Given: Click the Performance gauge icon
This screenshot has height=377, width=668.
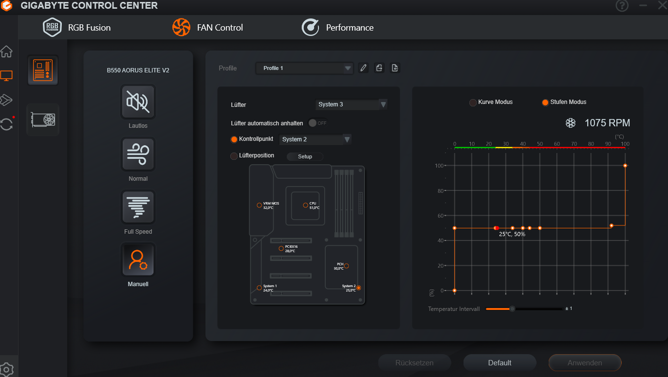Looking at the screenshot, I should 310,27.
